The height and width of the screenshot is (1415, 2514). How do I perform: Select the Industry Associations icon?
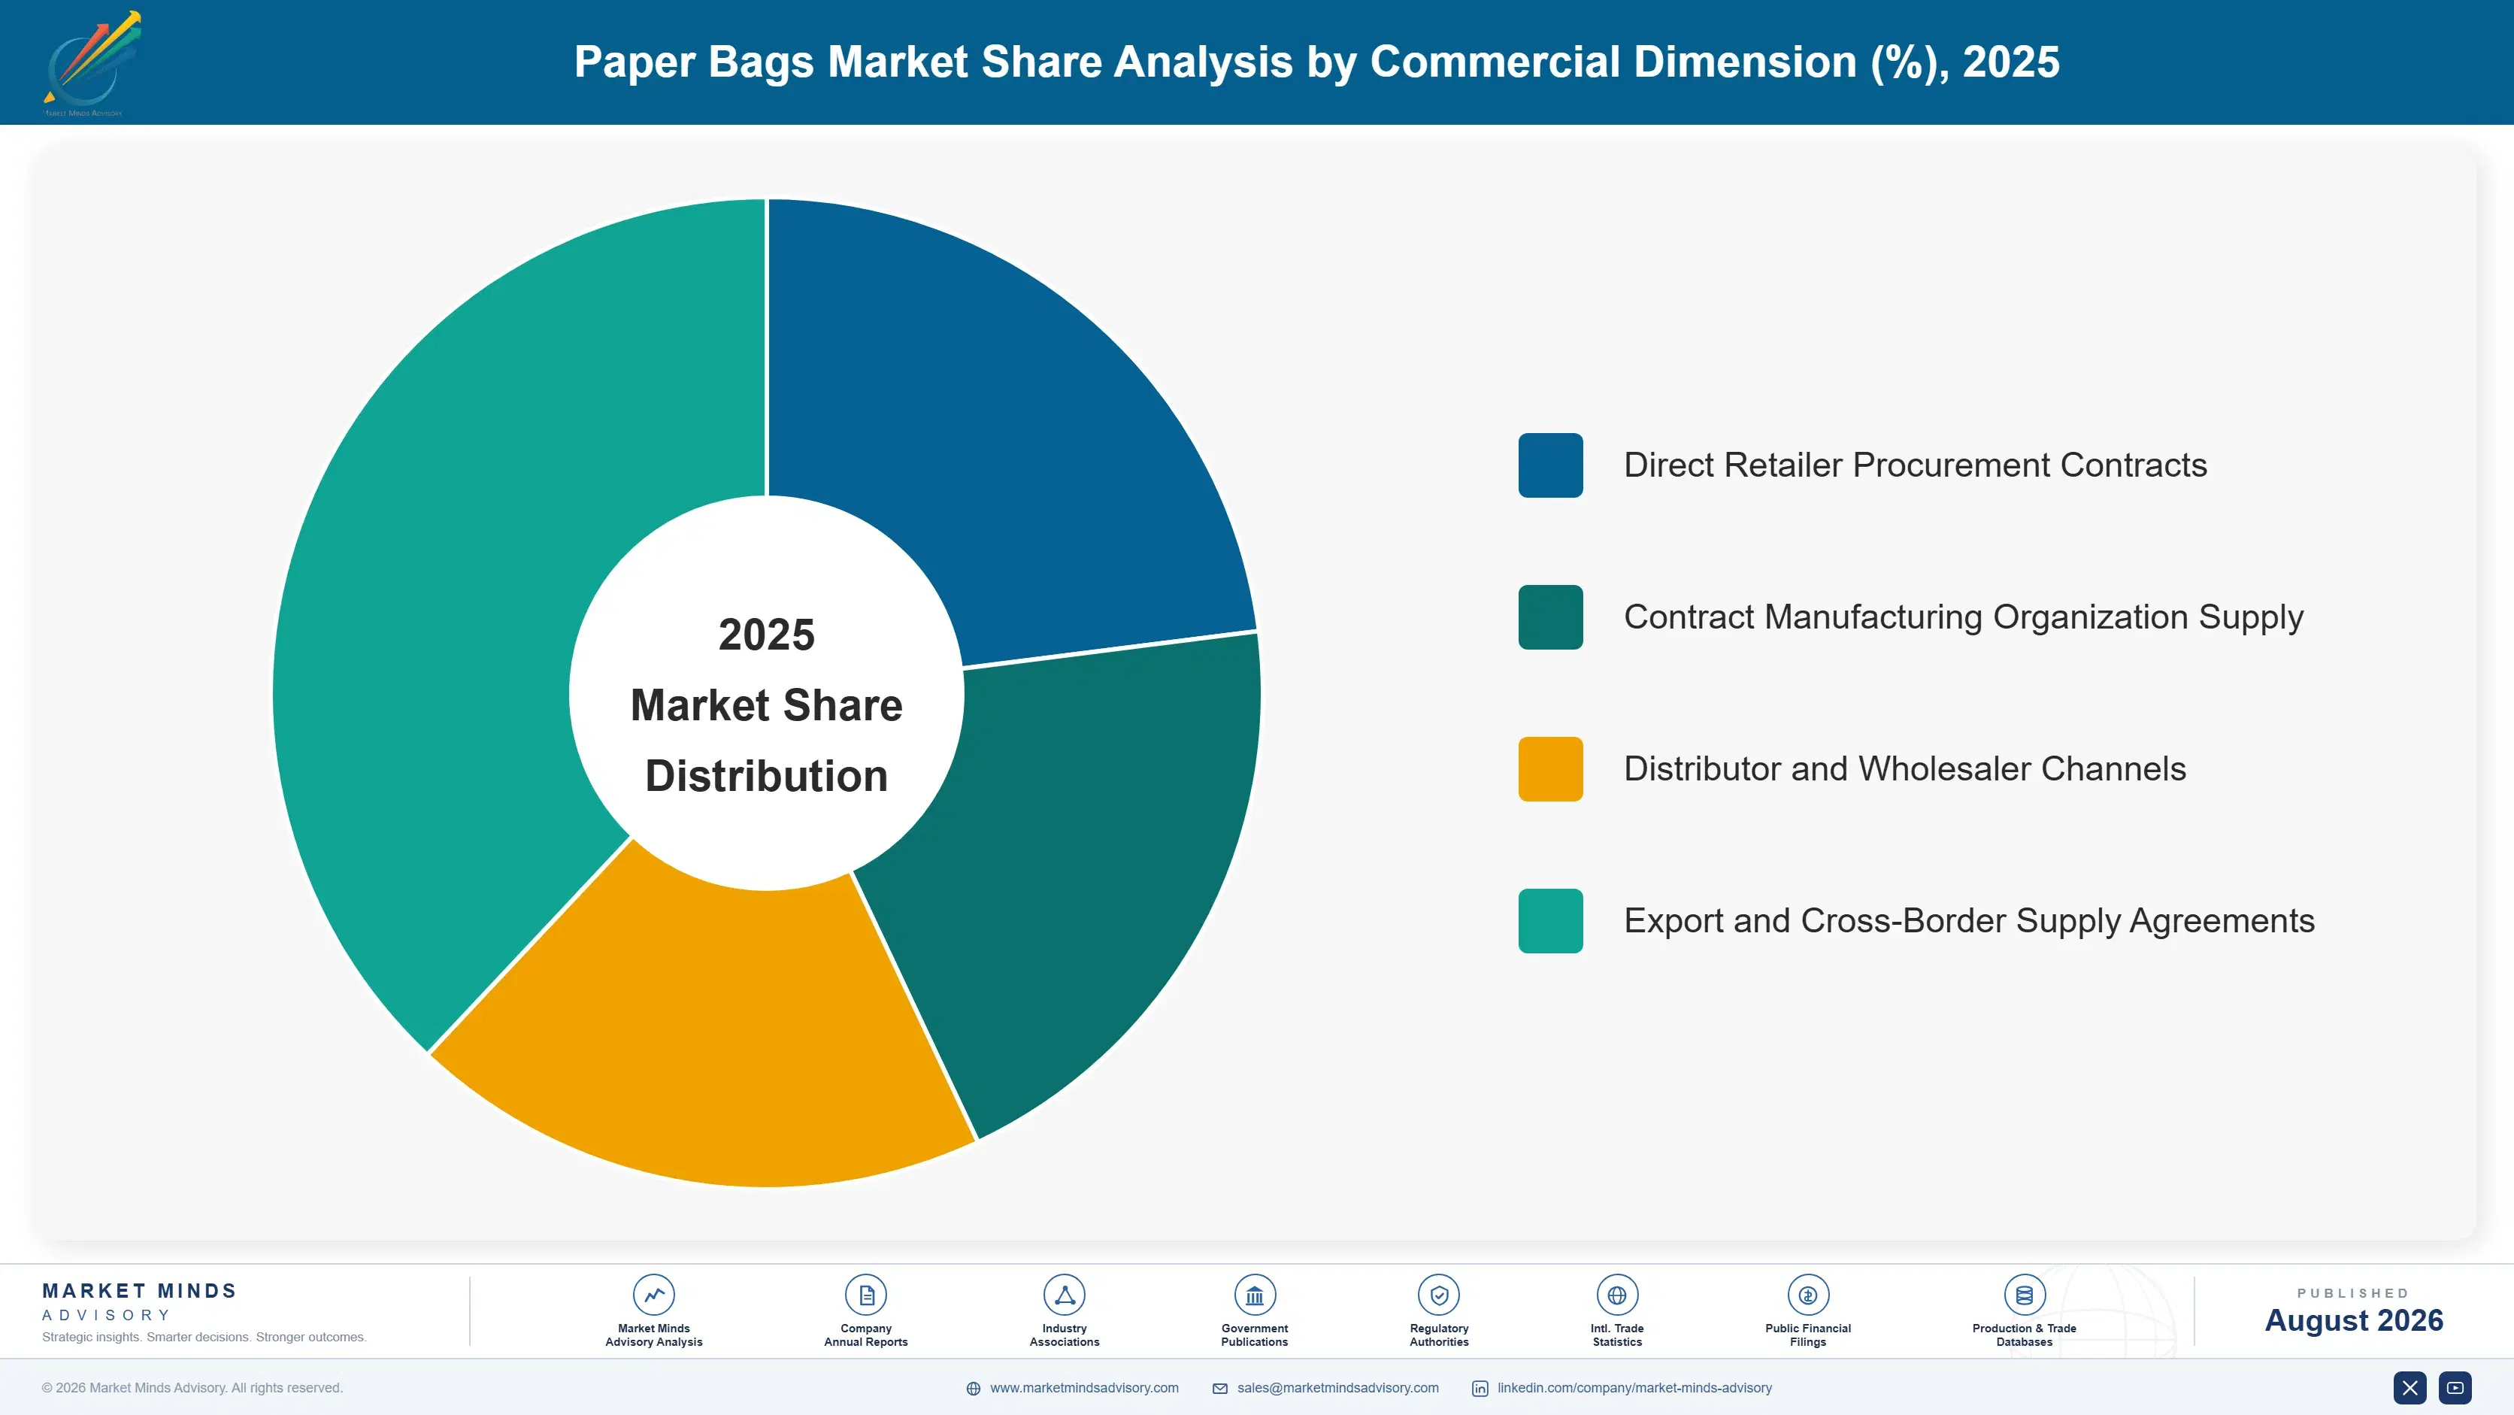1064,1295
